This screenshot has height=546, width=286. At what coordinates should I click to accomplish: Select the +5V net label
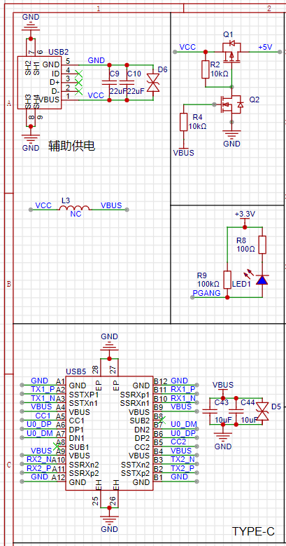tap(265, 47)
